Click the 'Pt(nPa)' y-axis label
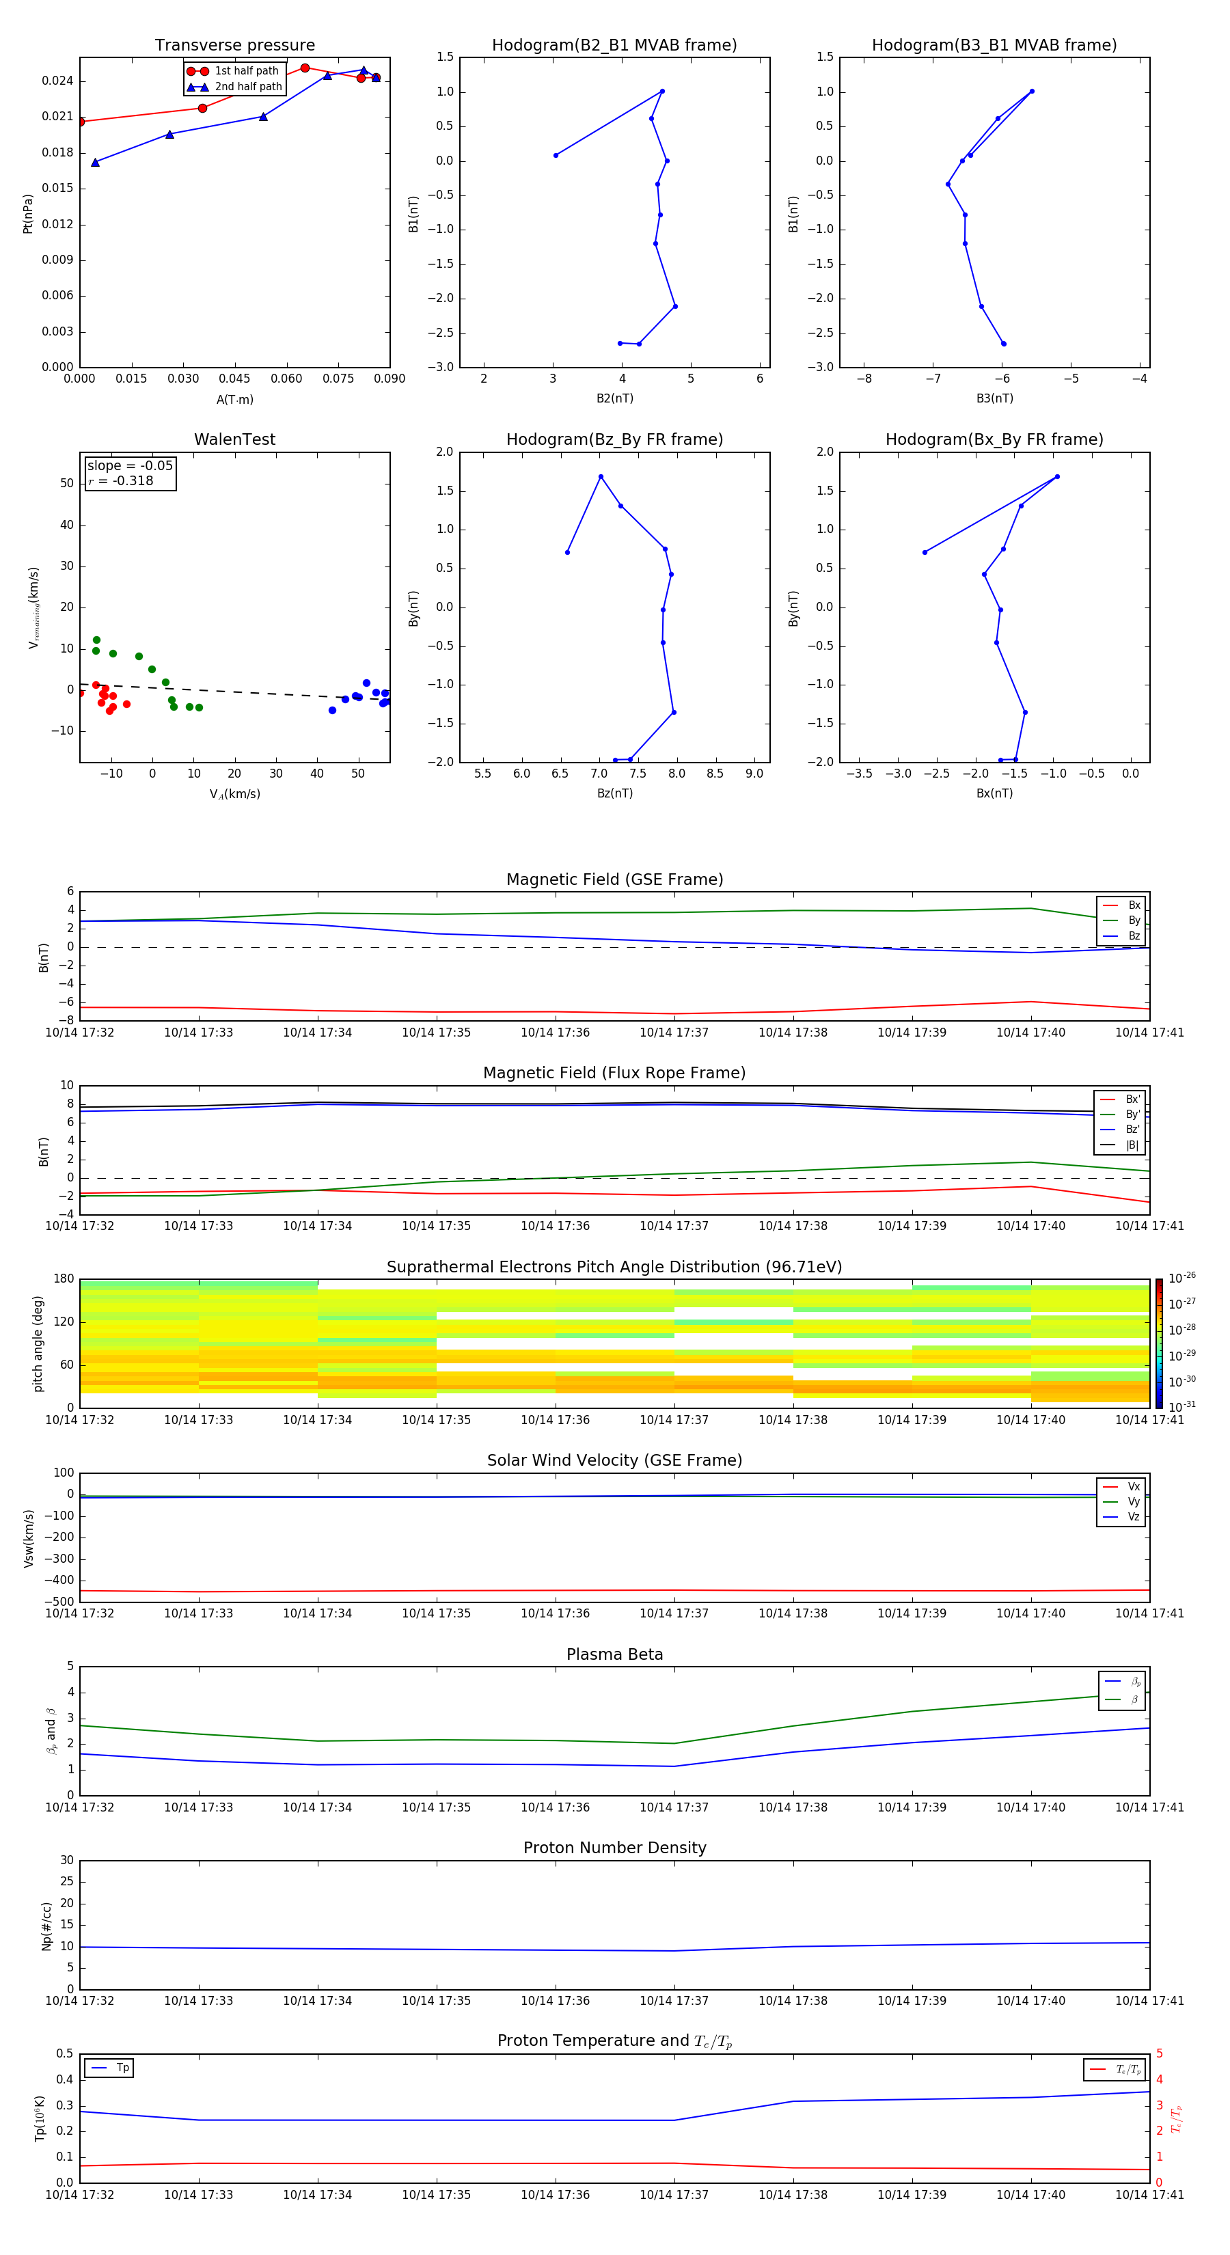The height and width of the screenshot is (2255, 1230). point(27,214)
